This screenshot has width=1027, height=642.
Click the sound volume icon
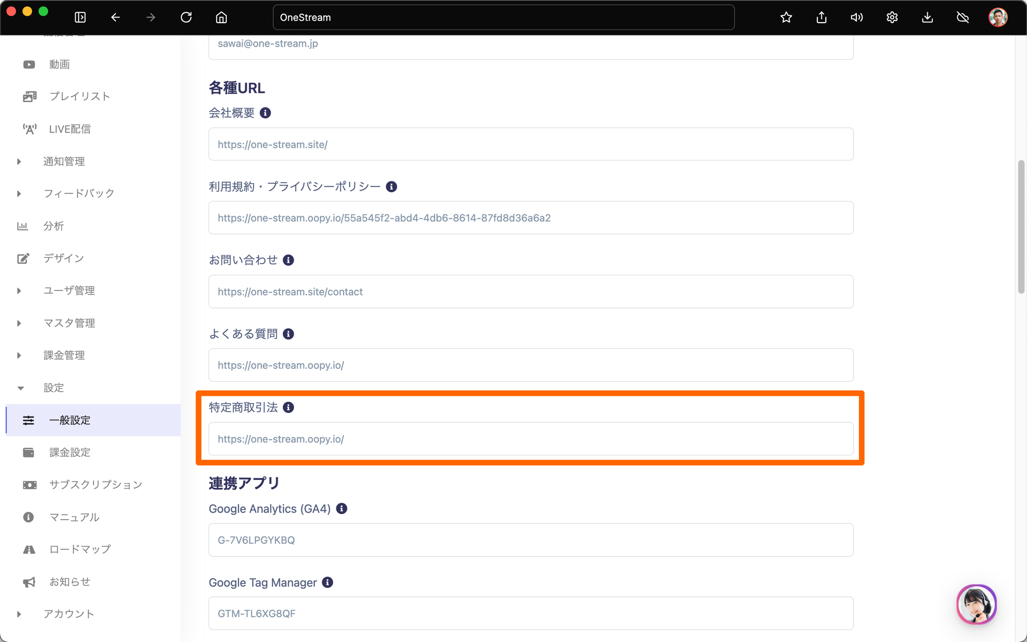pos(857,18)
